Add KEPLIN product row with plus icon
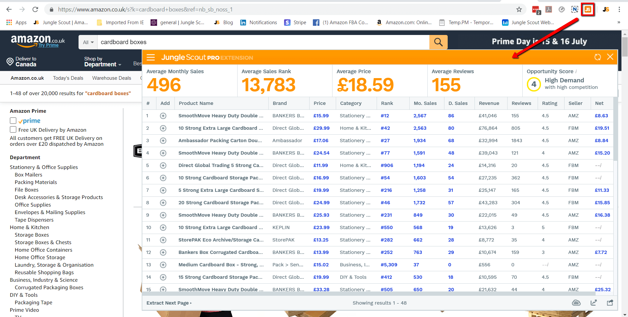628x317 pixels. [163, 227]
